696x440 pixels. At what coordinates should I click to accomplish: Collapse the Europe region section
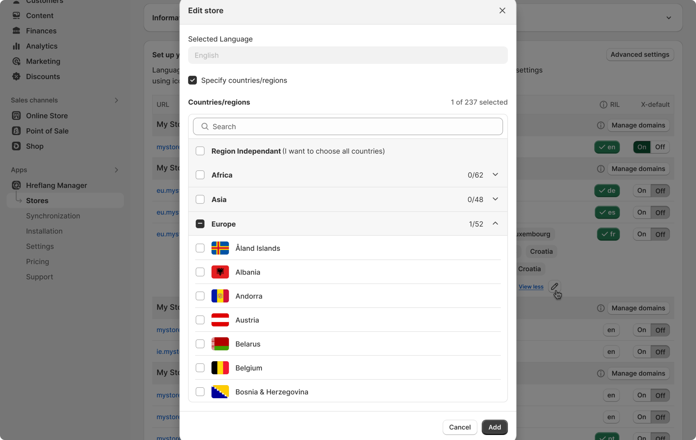click(x=495, y=223)
